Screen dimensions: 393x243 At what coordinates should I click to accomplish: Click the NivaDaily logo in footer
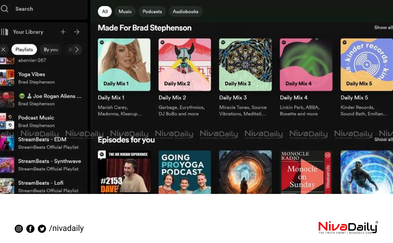click(348, 228)
